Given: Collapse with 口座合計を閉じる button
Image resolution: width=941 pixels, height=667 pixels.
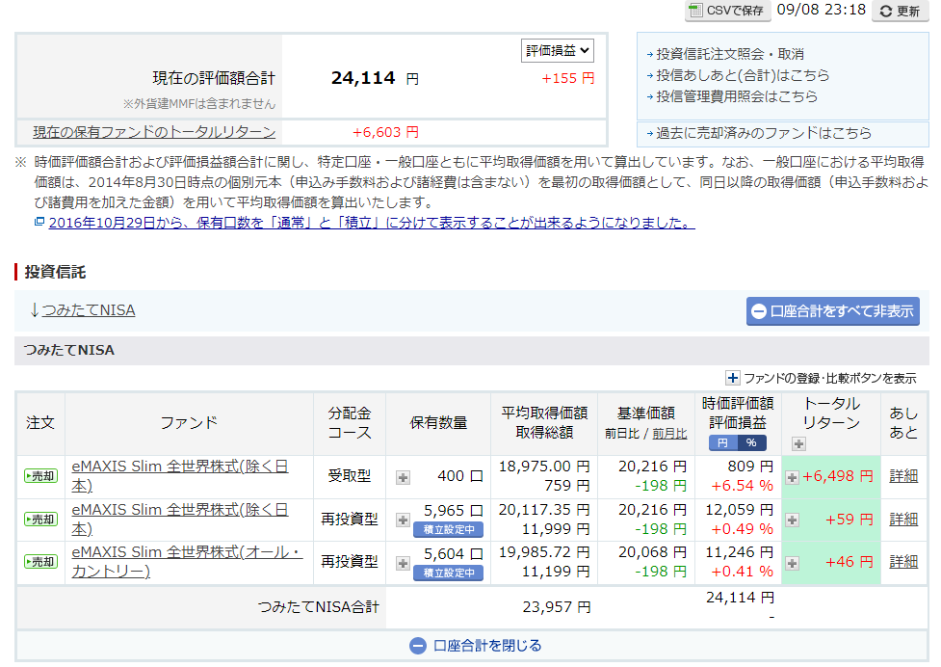Looking at the screenshot, I should point(476,646).
